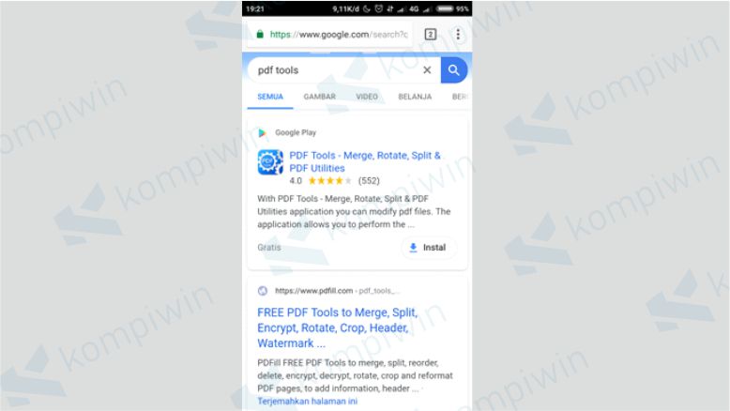Tap the pdfill.com globe favicon
Screen dimensions: 730x411
(263, 291)
